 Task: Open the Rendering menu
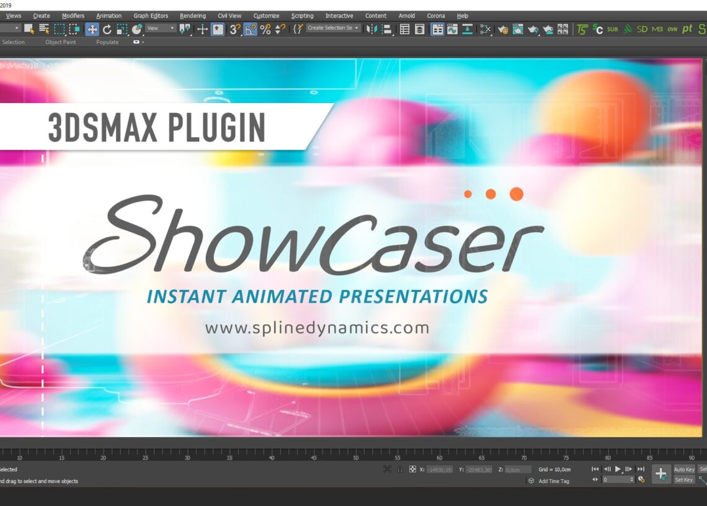192,16
